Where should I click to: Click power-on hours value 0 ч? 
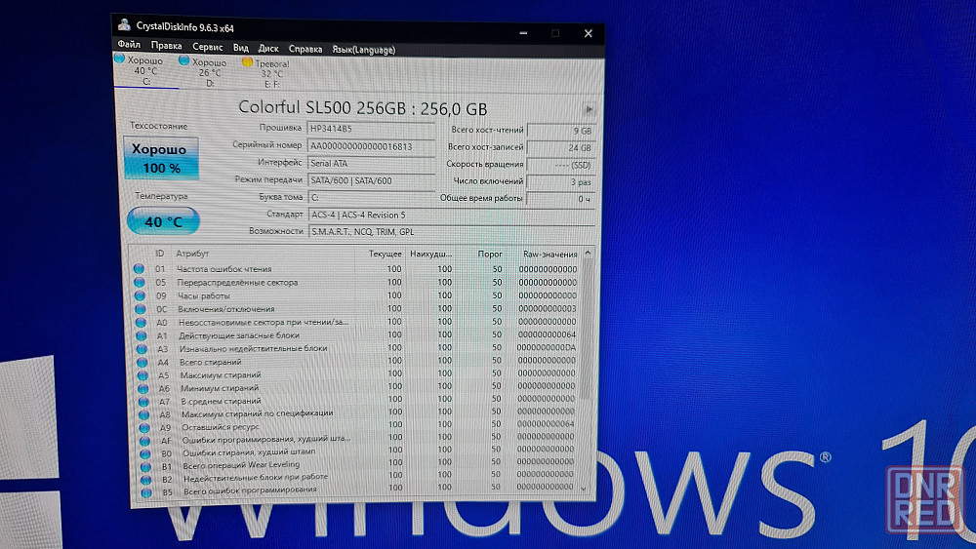tap(561, 199)
